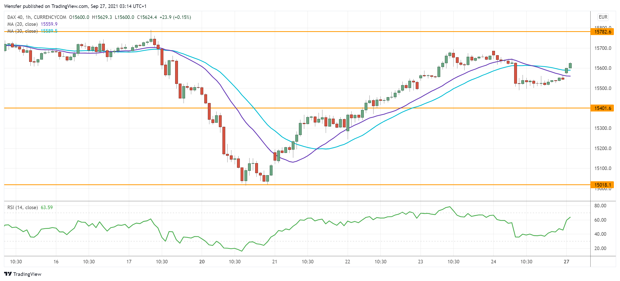Viewport: 620px width, 281px height.
Task: Click the EUR currency label
Action: click(603, 17)
